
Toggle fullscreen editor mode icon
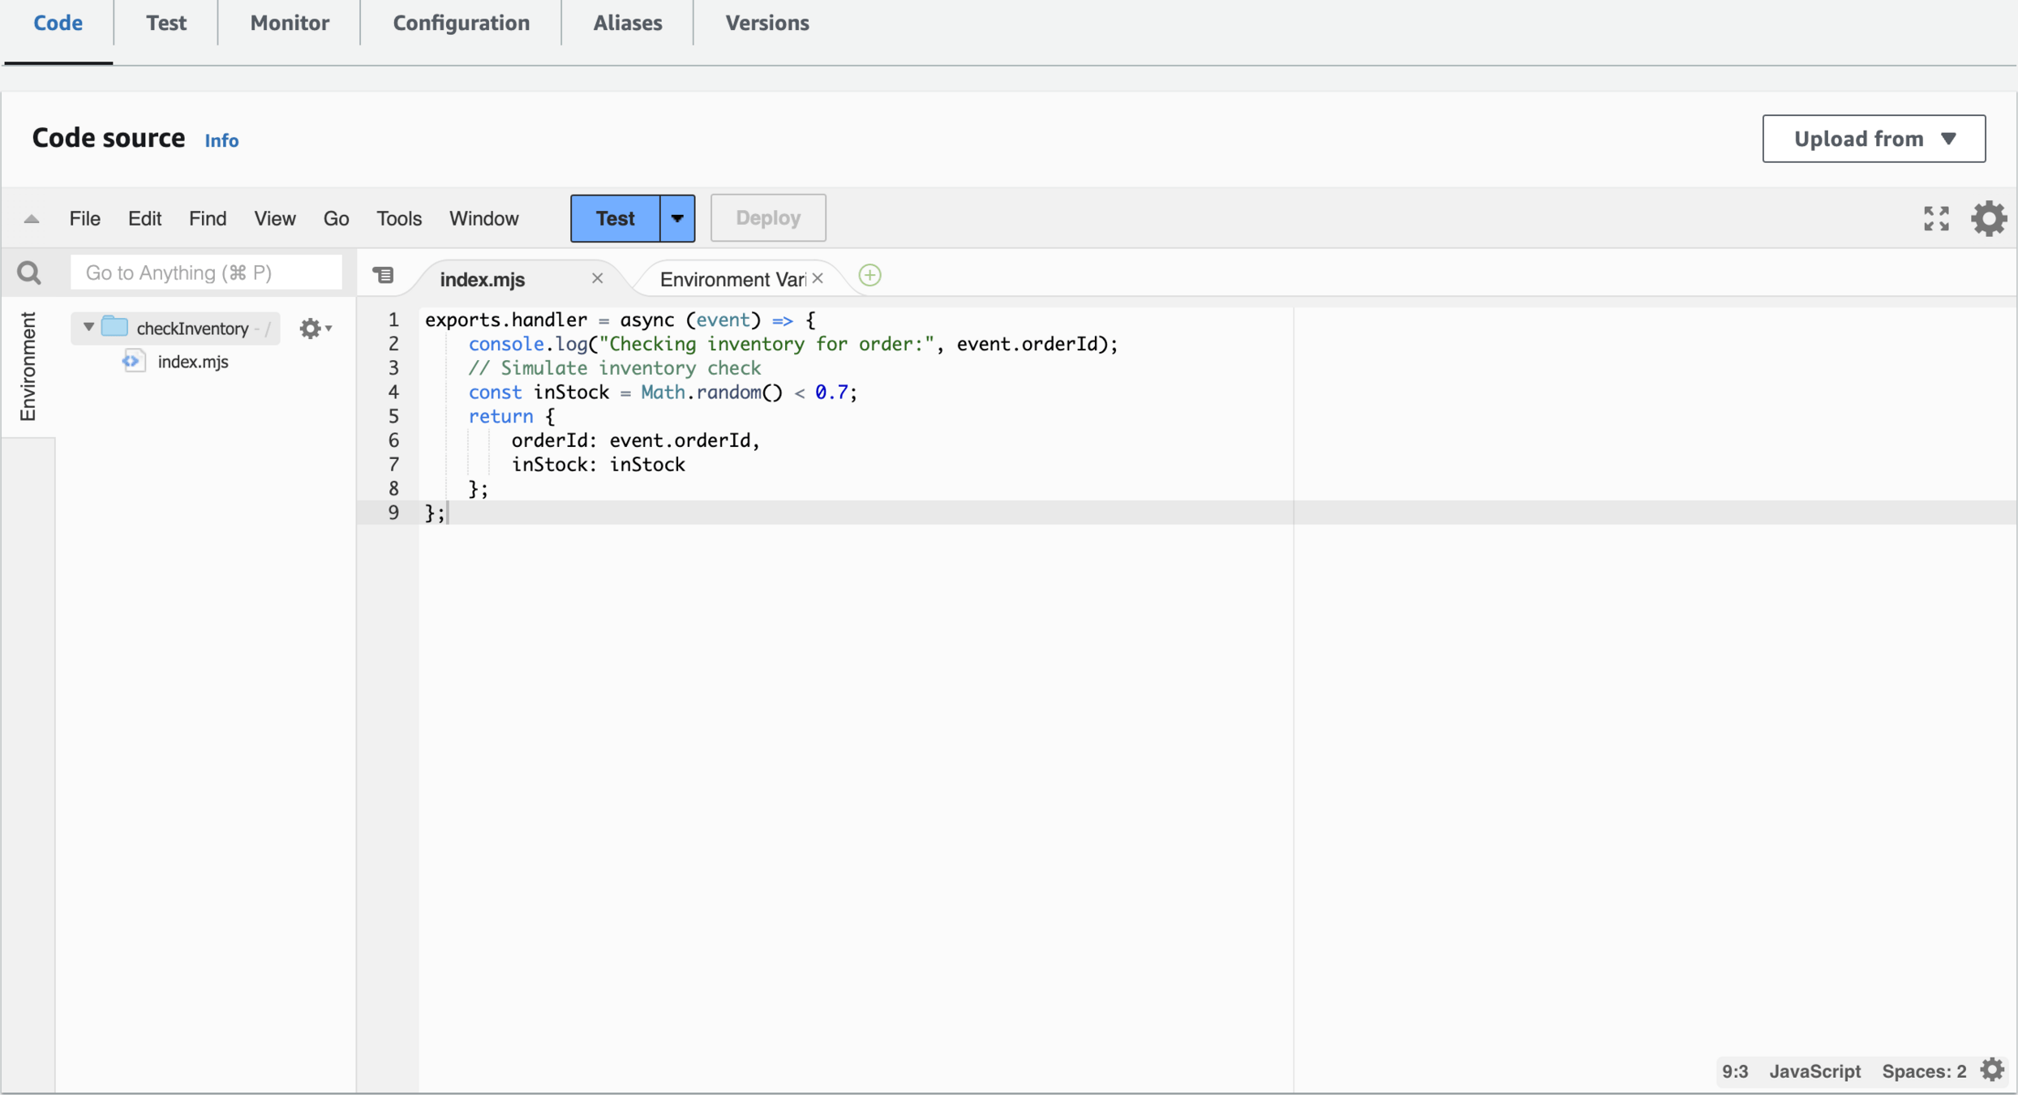(1936, 218)
